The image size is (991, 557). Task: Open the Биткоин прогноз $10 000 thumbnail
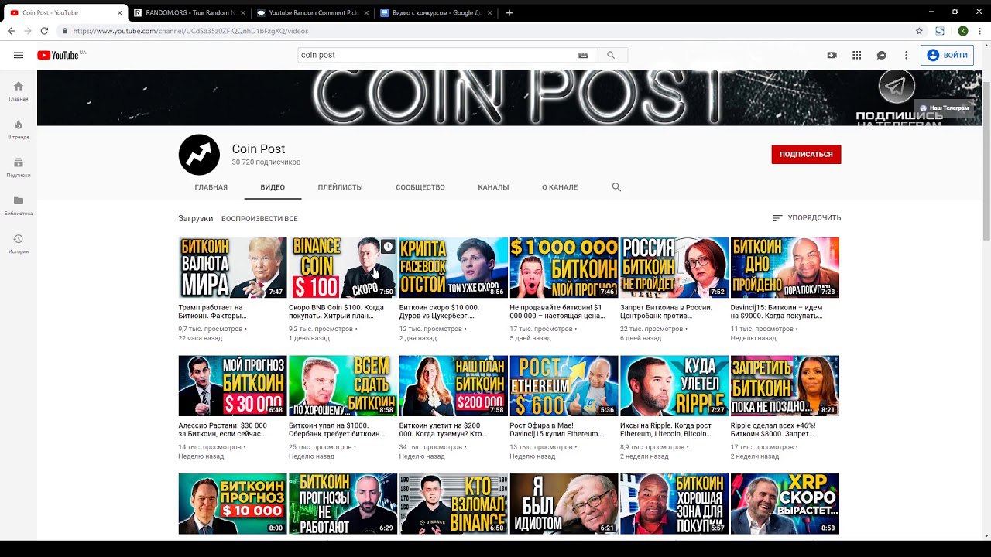pyautogui.click(x=232, y=504)
